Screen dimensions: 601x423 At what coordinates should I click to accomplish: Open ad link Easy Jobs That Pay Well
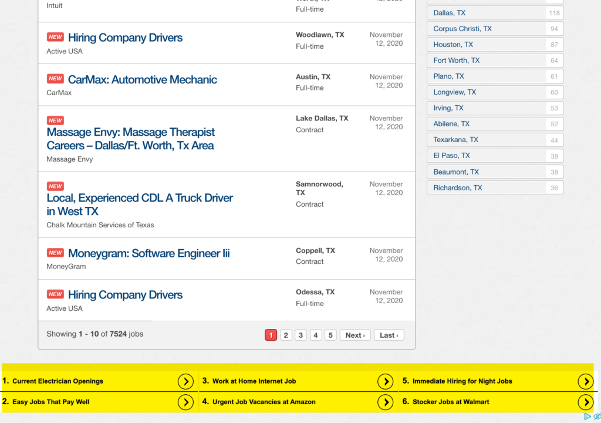[50, 402]
